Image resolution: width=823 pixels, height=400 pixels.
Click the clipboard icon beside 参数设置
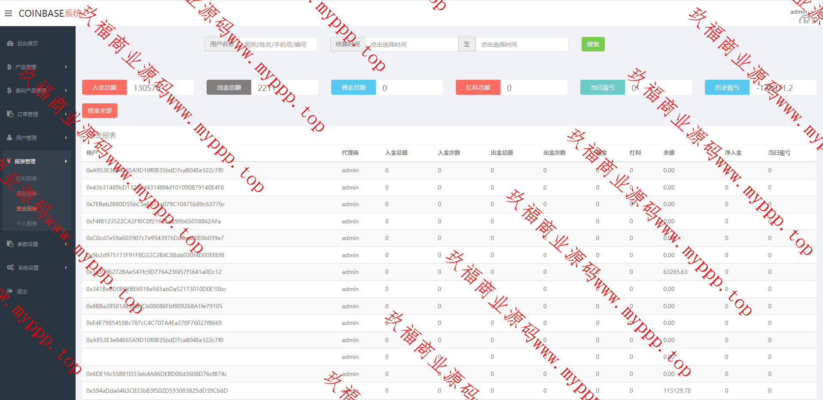pos(10,244)
